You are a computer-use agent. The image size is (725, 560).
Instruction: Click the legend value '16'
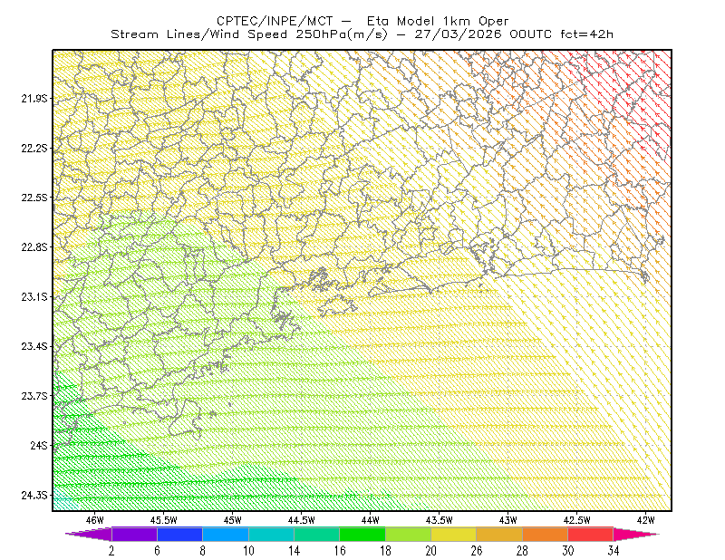[340, 551]
